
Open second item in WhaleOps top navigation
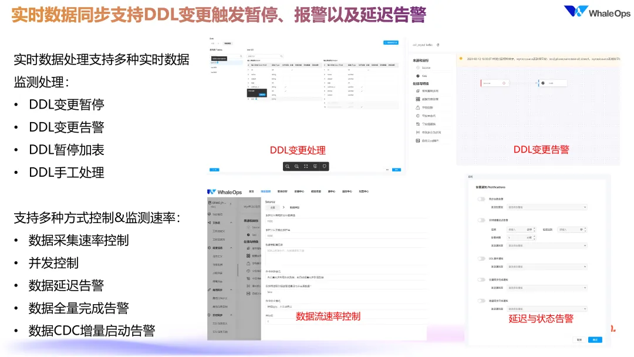pos(266,191)
